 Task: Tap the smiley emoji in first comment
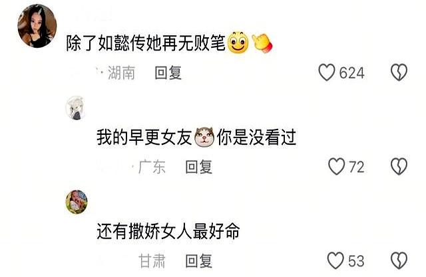(238, 43)
